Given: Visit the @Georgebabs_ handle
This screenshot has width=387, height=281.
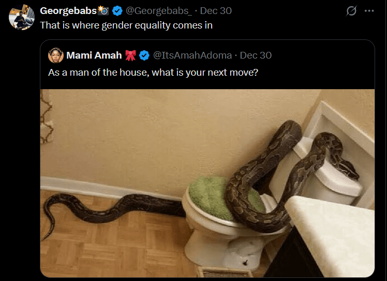Looking at the screenshot, I should pyautogui.click(x=159, y=11).
